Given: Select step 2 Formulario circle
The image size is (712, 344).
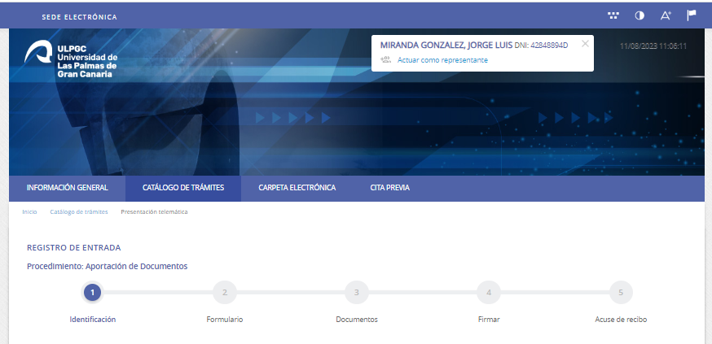Looking at the screenshot, I should click(x=225, y=292).
